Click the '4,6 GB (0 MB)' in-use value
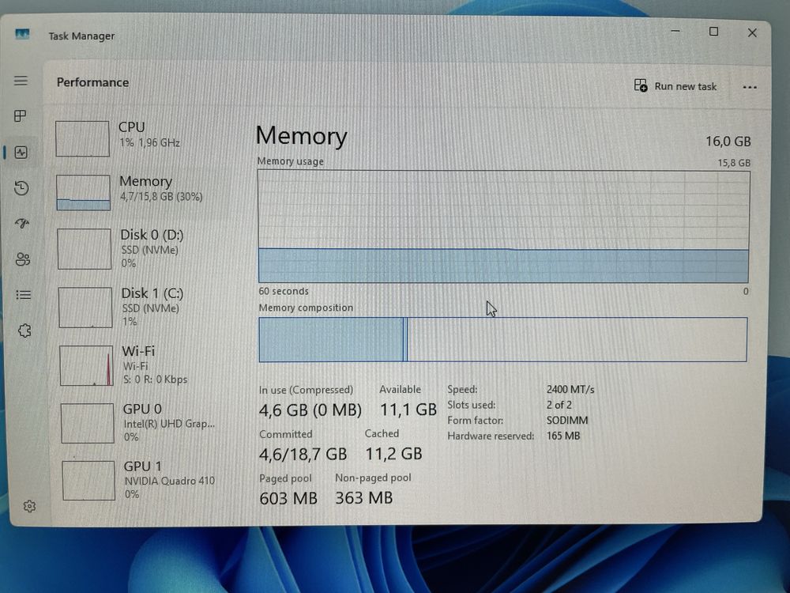The image size is (790, 593). click(x=310, y=410)
